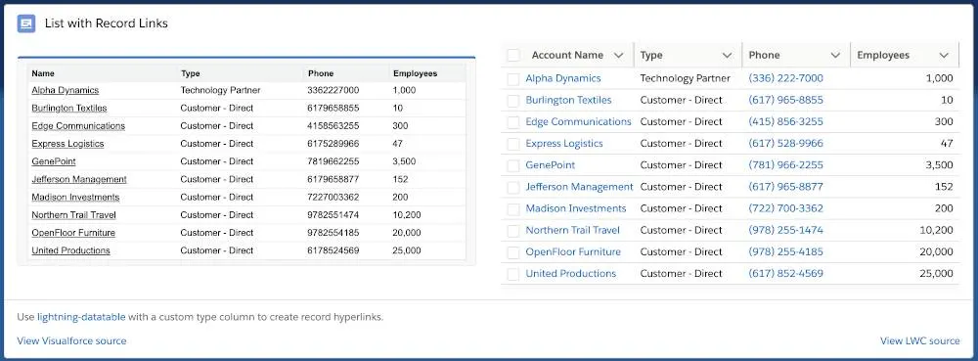Image resolution: width=978 pixels, height=361 pixels.
Task: Click View Visualforce source
Action: (x=71, y=341)
